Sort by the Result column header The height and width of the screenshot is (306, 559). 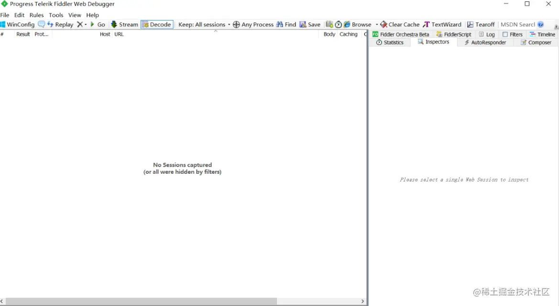[x=23, y=34]
